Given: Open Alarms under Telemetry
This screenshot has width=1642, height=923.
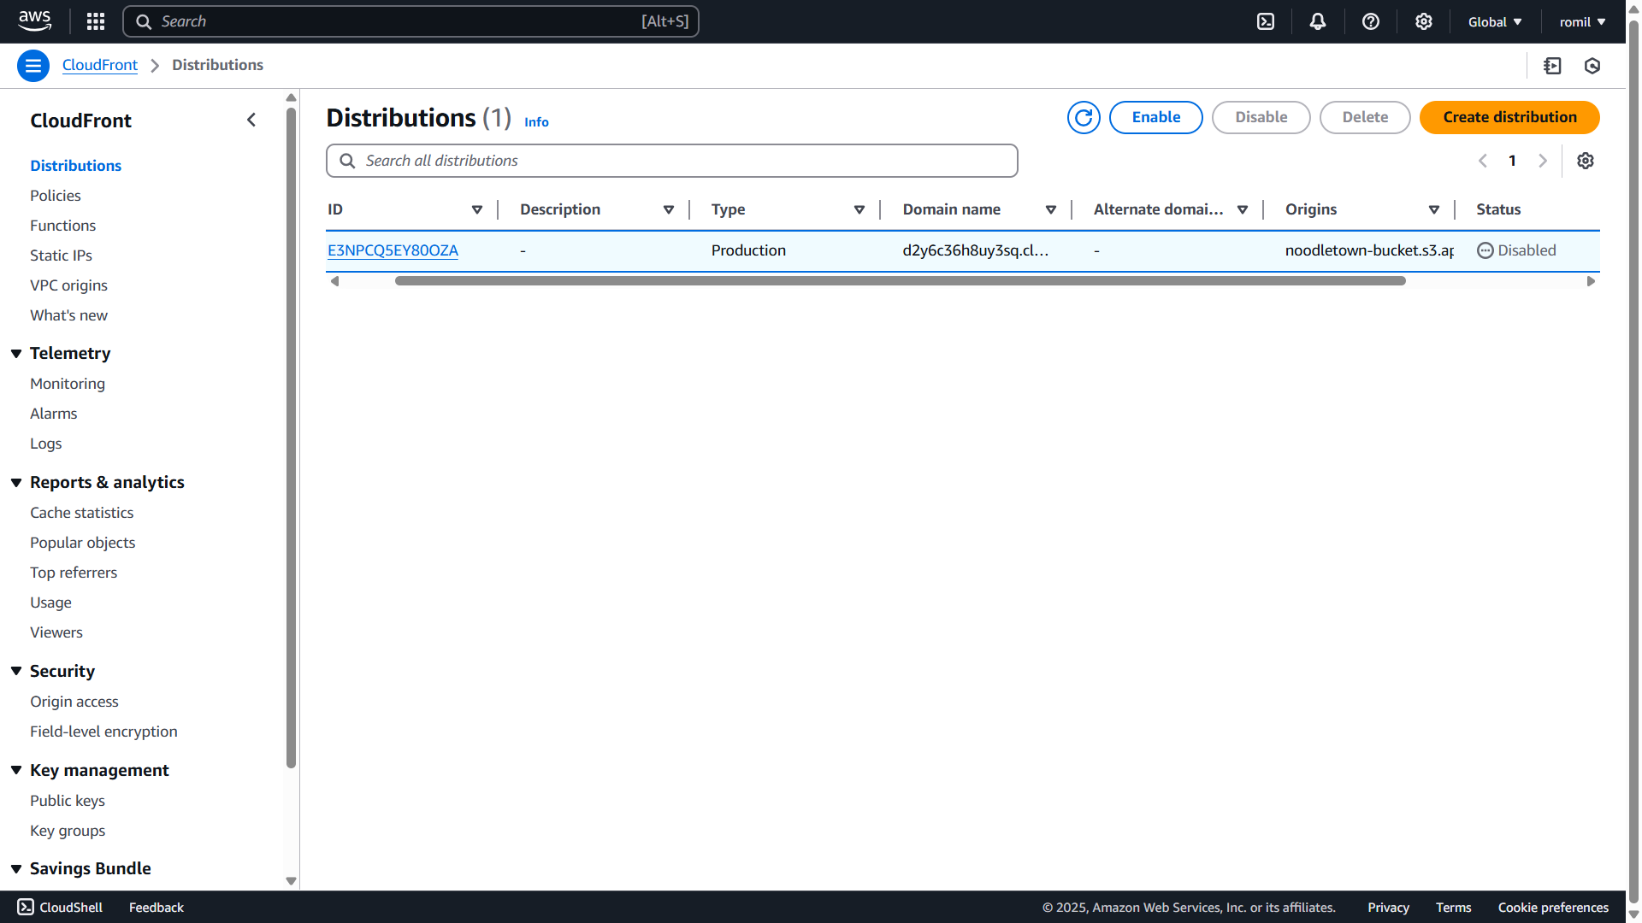Looking at the screenshot, I should (x=53, y=413).
